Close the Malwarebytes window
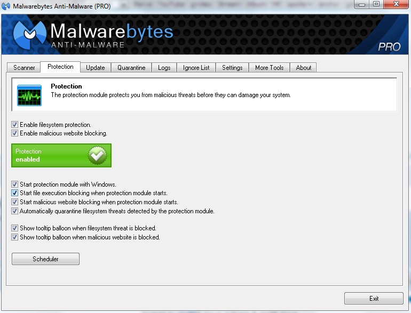This screenshot has width=411, height=313. [396, 4]
